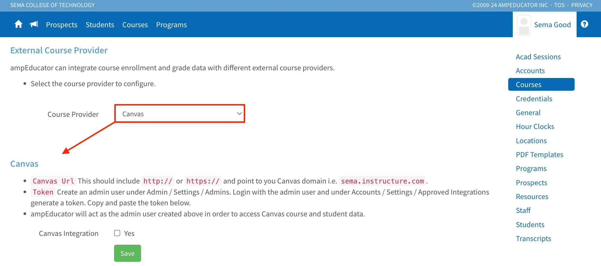Open the help question mark icon
Viewport: 601px width, 266px height.
click(x=584, y=24)
